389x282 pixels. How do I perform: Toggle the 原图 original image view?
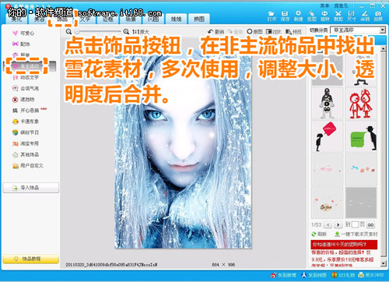click(254, 31)
